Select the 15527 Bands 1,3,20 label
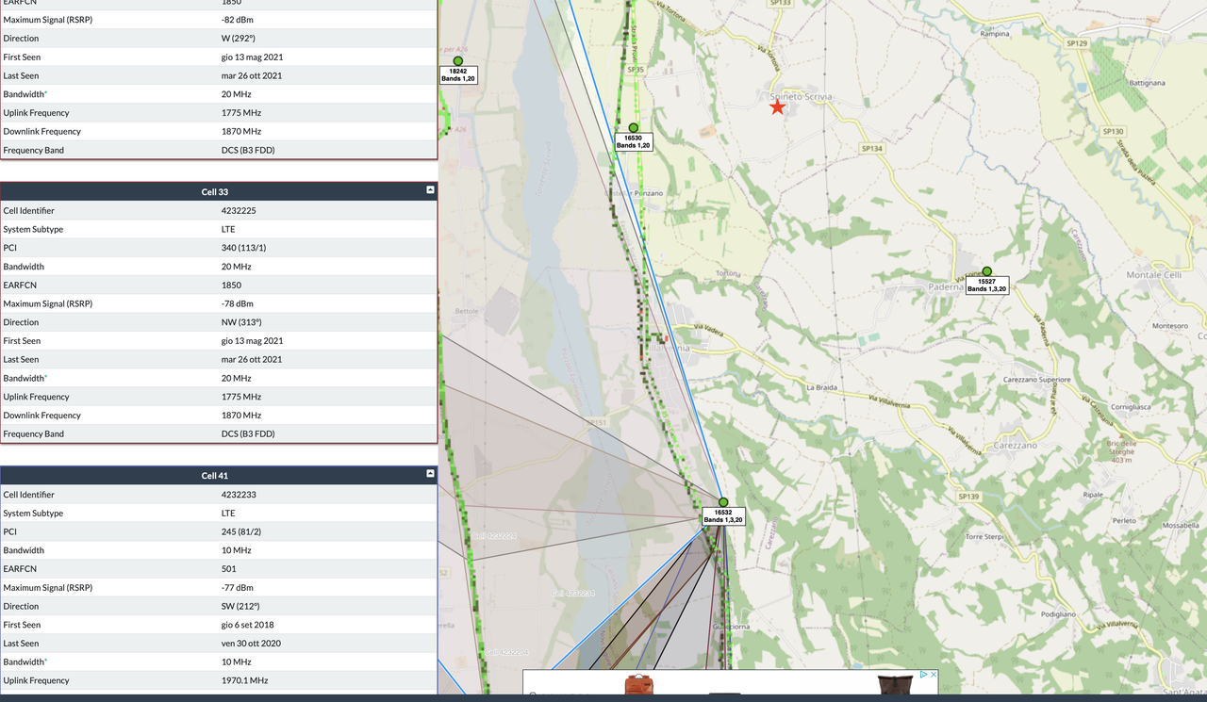Screen dimensions: 1207x702 (x=987, y=285)
